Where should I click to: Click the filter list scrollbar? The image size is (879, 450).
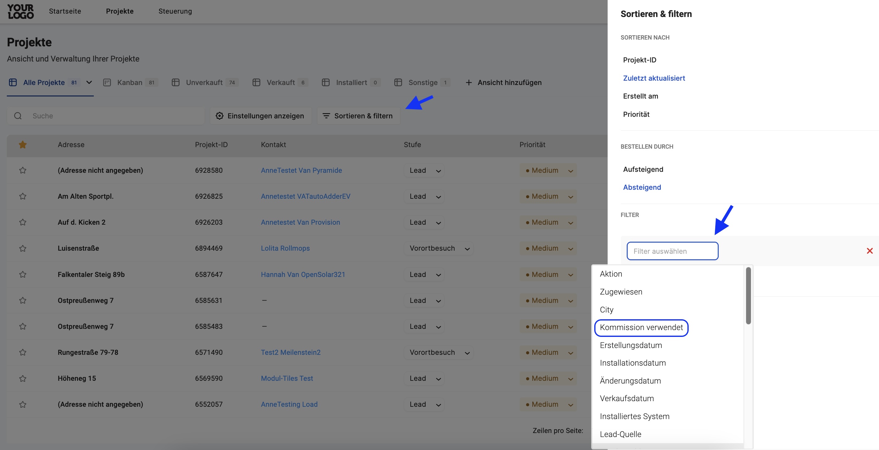pyautogui.click(x=748, y=295)
